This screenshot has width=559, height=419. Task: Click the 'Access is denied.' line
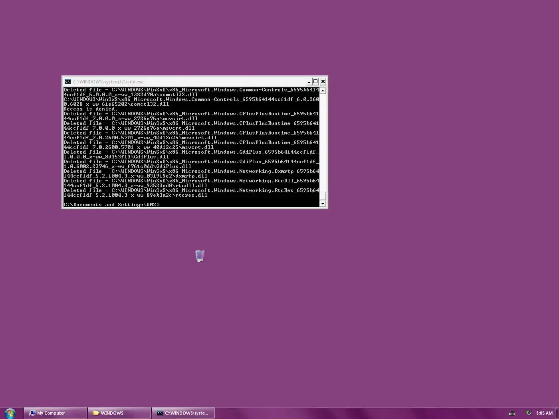[91, 109]
